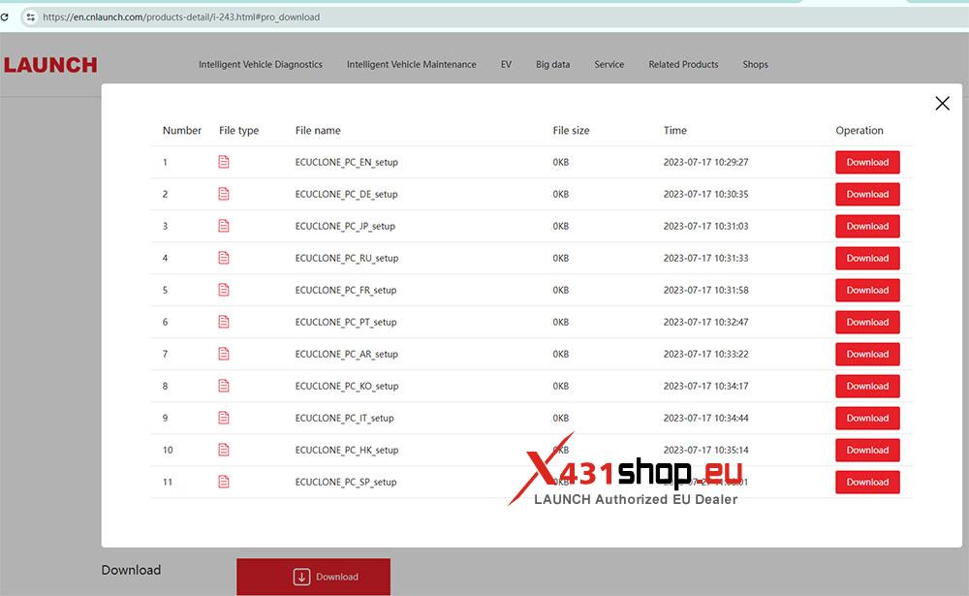
Task: Download ECUCLONE_PC_EN_setup file
Action: (867, 162)
